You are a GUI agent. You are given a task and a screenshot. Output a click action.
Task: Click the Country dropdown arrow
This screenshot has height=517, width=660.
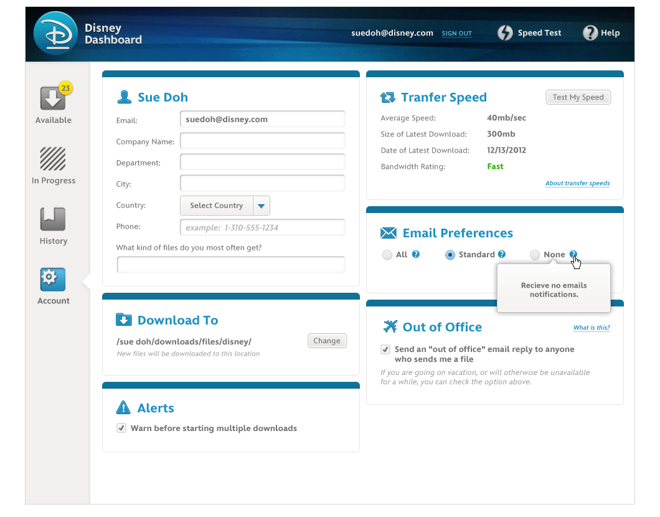(262, 206)
